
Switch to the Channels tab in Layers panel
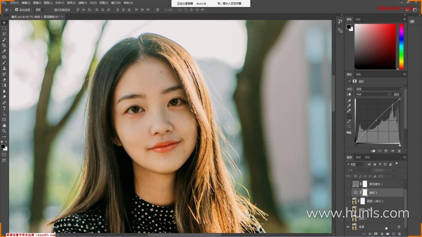coord(358,158)
